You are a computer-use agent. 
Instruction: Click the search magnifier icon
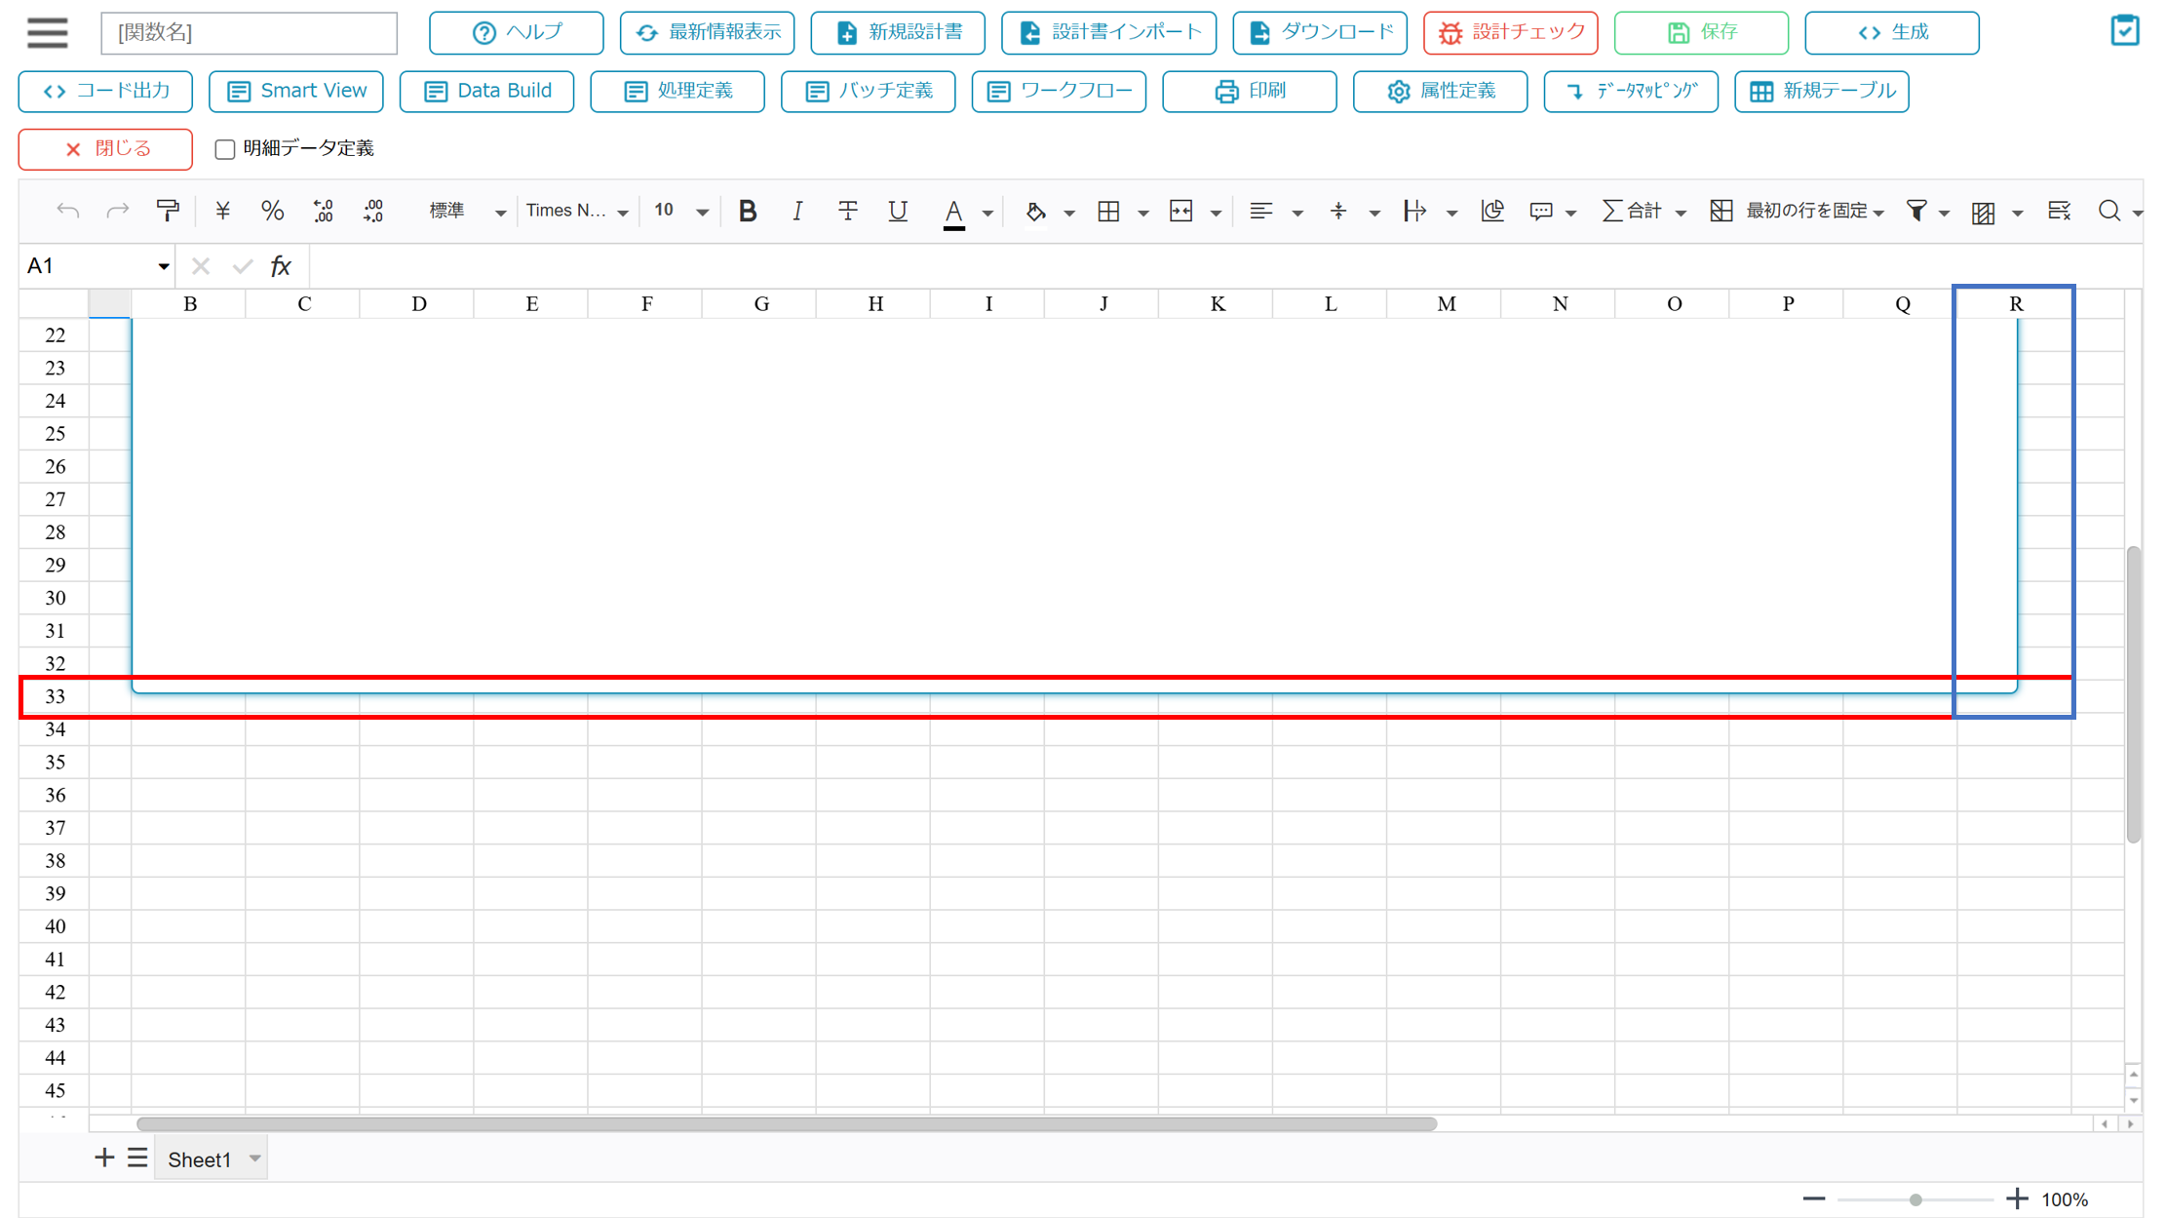[2108, 211]
